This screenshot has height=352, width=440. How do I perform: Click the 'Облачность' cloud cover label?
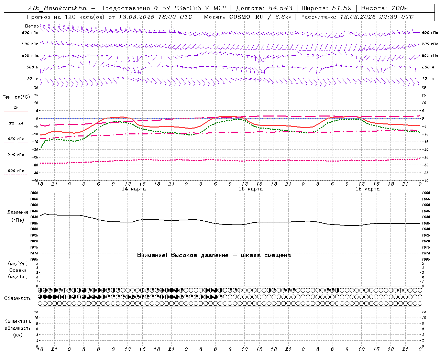(x=18, y=298)
